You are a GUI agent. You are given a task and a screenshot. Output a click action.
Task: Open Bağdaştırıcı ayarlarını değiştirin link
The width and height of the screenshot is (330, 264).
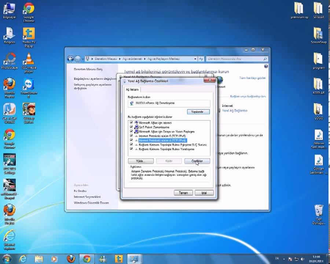95,78
